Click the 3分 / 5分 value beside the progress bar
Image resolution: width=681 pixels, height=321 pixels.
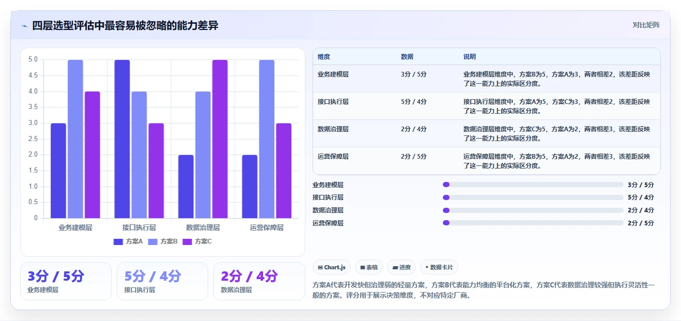point(641,185)
